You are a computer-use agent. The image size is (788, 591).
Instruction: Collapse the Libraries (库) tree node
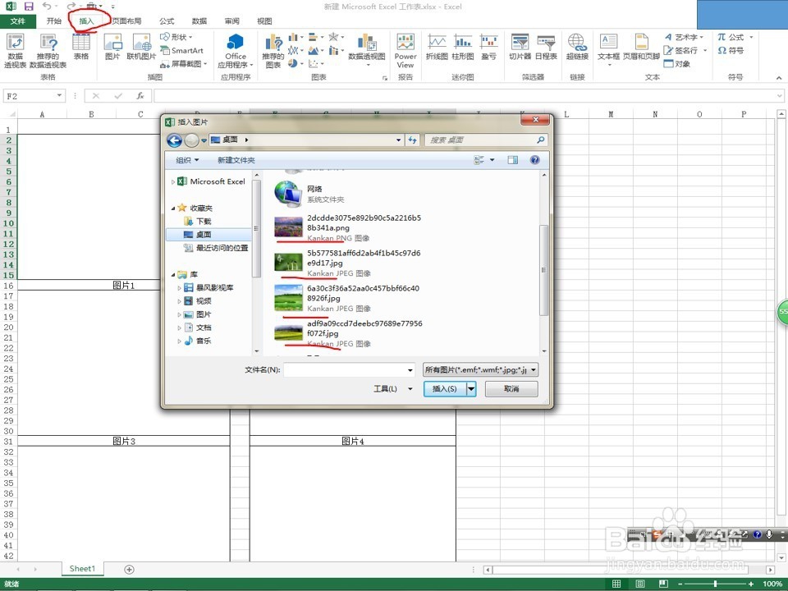click(173, 274)
